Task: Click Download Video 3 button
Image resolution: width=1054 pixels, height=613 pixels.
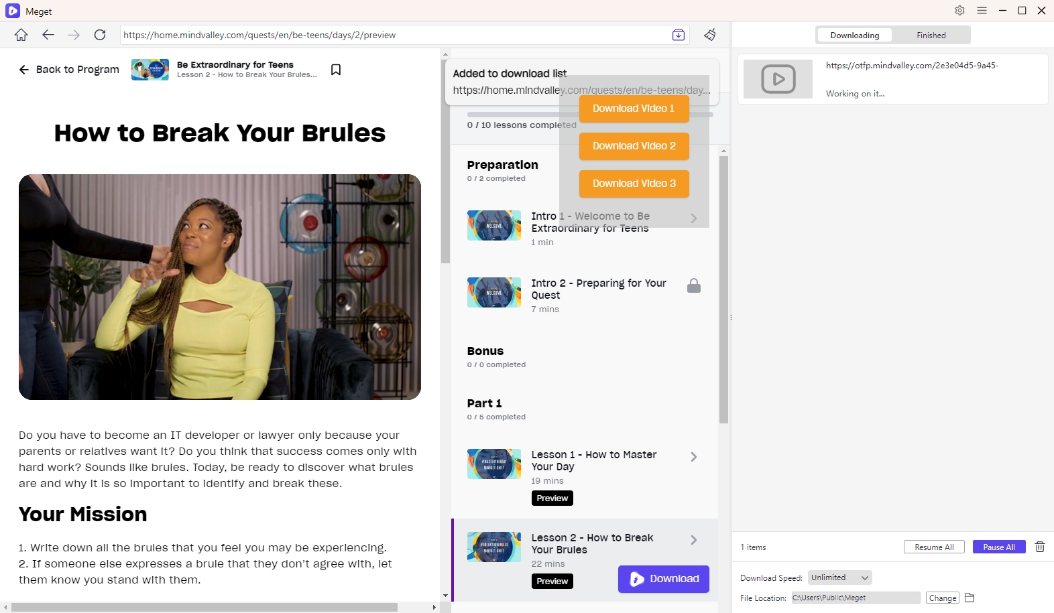Action: pos(634,184)
